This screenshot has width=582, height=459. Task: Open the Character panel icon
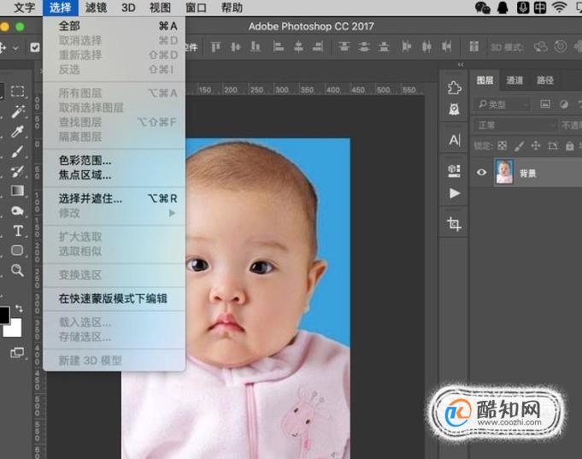tap(454, 140)
